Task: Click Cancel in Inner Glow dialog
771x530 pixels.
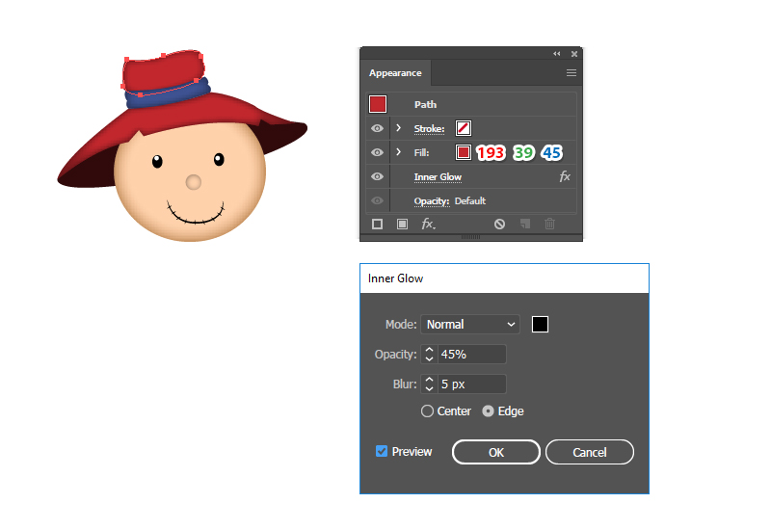Action: [589, 452]
